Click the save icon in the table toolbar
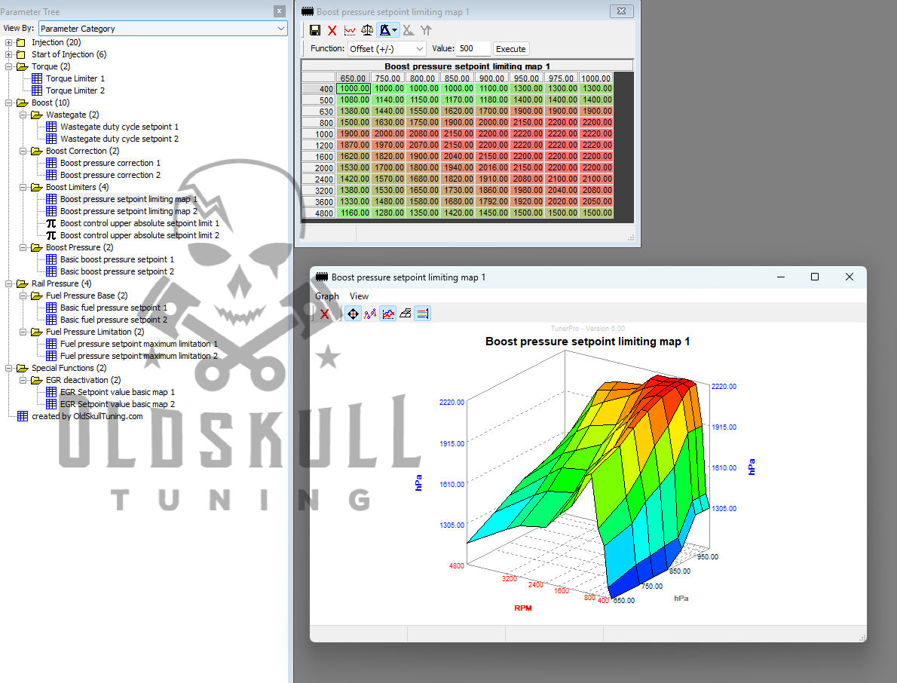 tap(315, 30)
